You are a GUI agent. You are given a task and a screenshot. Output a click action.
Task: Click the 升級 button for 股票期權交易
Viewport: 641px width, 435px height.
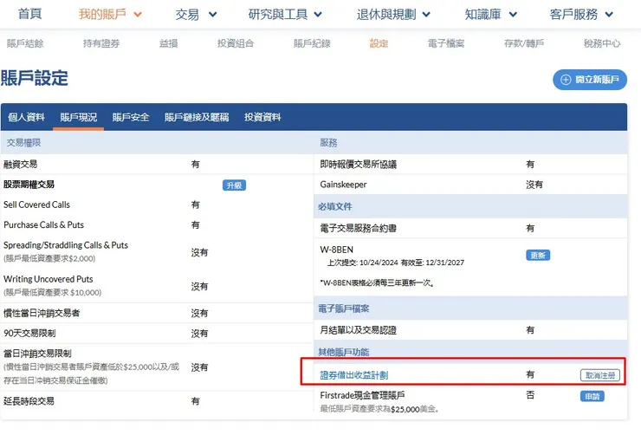(234, 185)
